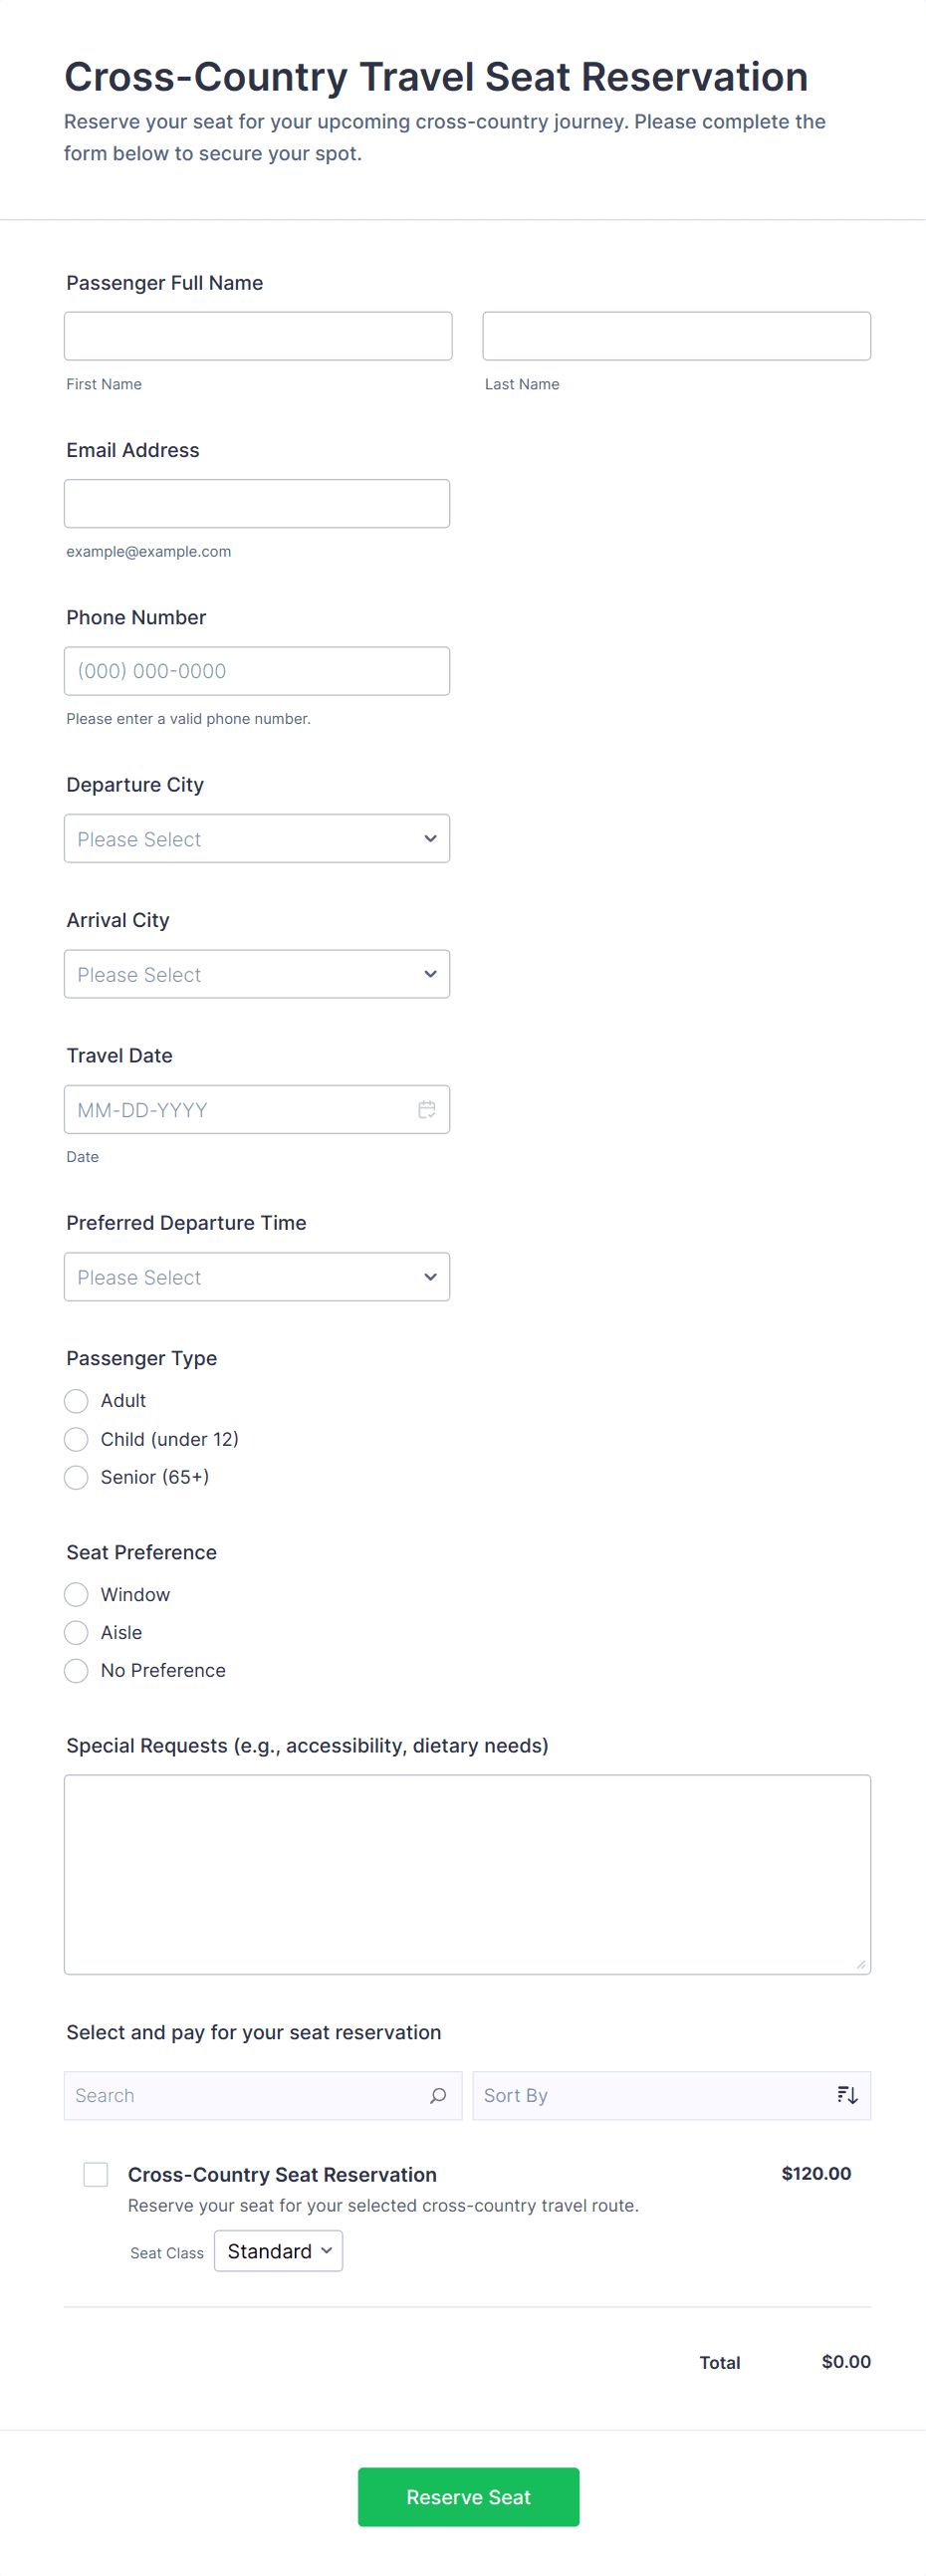Click the Email Address field
This screenshot has width=926, height=2576.
[x=257, y=503]
